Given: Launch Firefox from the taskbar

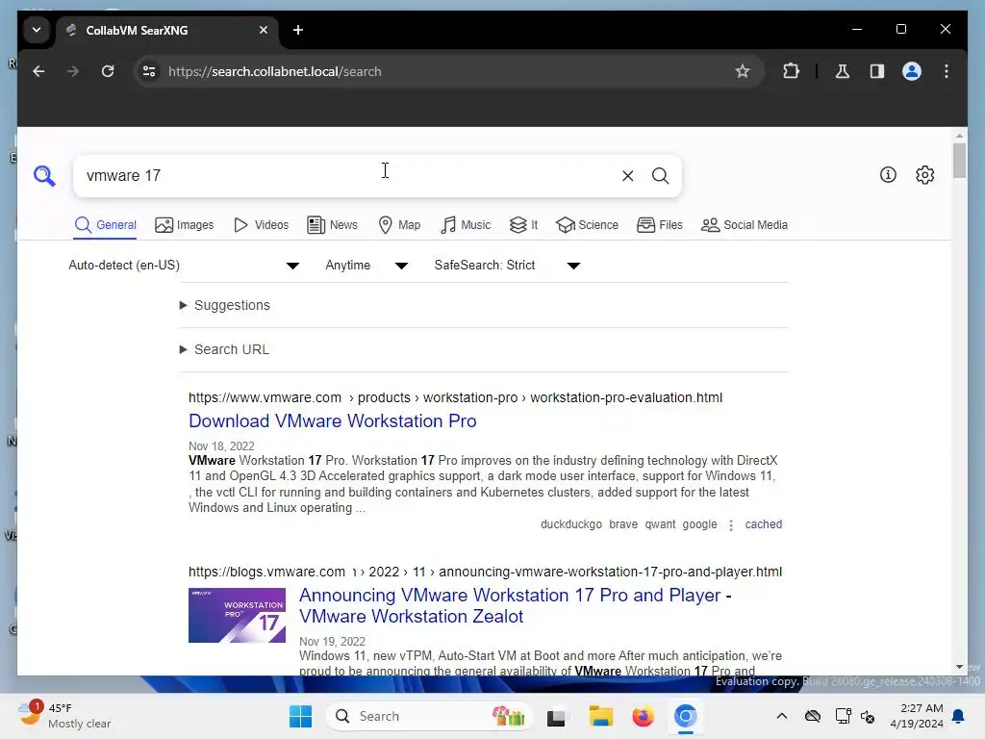Looking at the screenshot, I should (x=643, y=716).
